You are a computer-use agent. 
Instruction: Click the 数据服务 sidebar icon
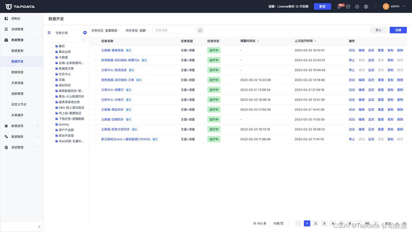pyautogui.click(x=6, y=137)
